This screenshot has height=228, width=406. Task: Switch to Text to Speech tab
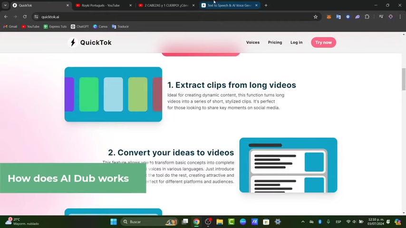[x=230, y=5]
